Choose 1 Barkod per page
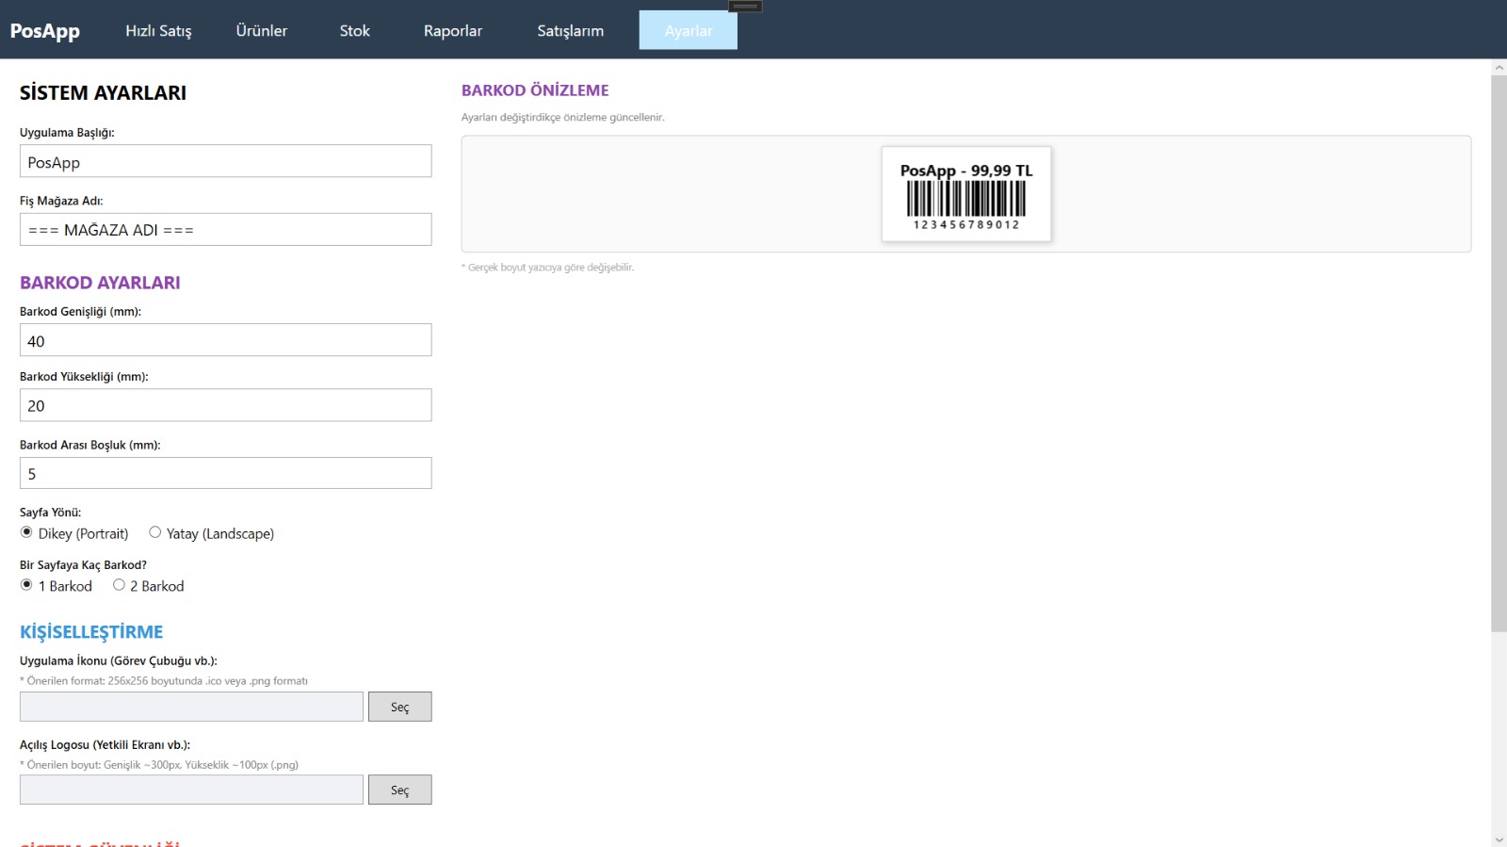This screenshot has height=847, width=1507. click(x=27, y=585)
